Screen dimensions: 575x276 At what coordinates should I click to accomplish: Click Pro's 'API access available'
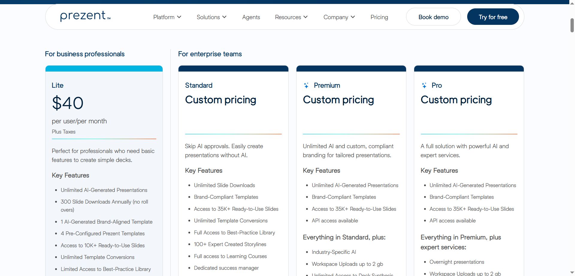pyautogui.click(x=453, y=221)
